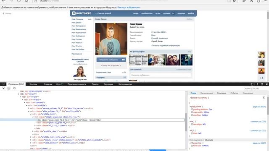Click the Отправить сообщение button

(111, 60)
